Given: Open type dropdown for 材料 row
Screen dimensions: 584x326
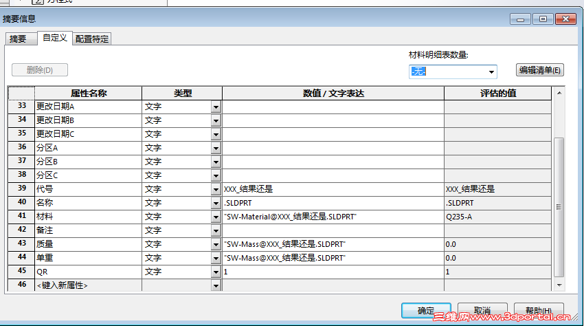Looking at the screenshot, I should [216, 217].
